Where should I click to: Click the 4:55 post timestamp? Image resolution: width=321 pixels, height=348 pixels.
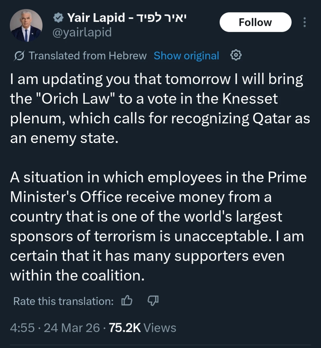pos(22,328)
